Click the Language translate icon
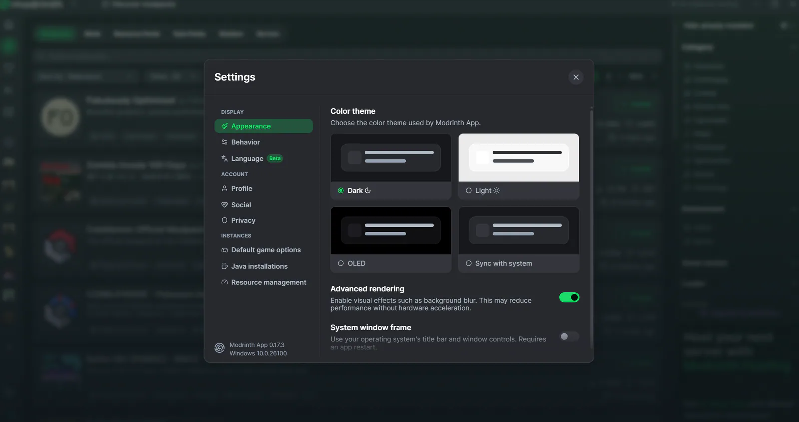Image resolution: width=799 pixels, height=422 pixels. [225, 159]
